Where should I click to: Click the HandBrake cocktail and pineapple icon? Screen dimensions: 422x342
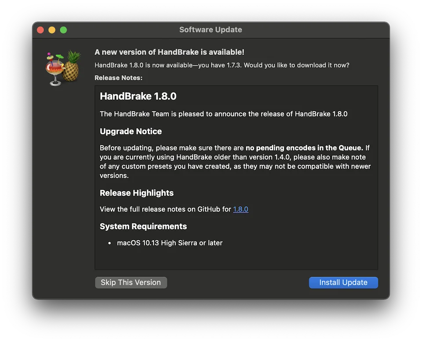(x=63, y=68)
